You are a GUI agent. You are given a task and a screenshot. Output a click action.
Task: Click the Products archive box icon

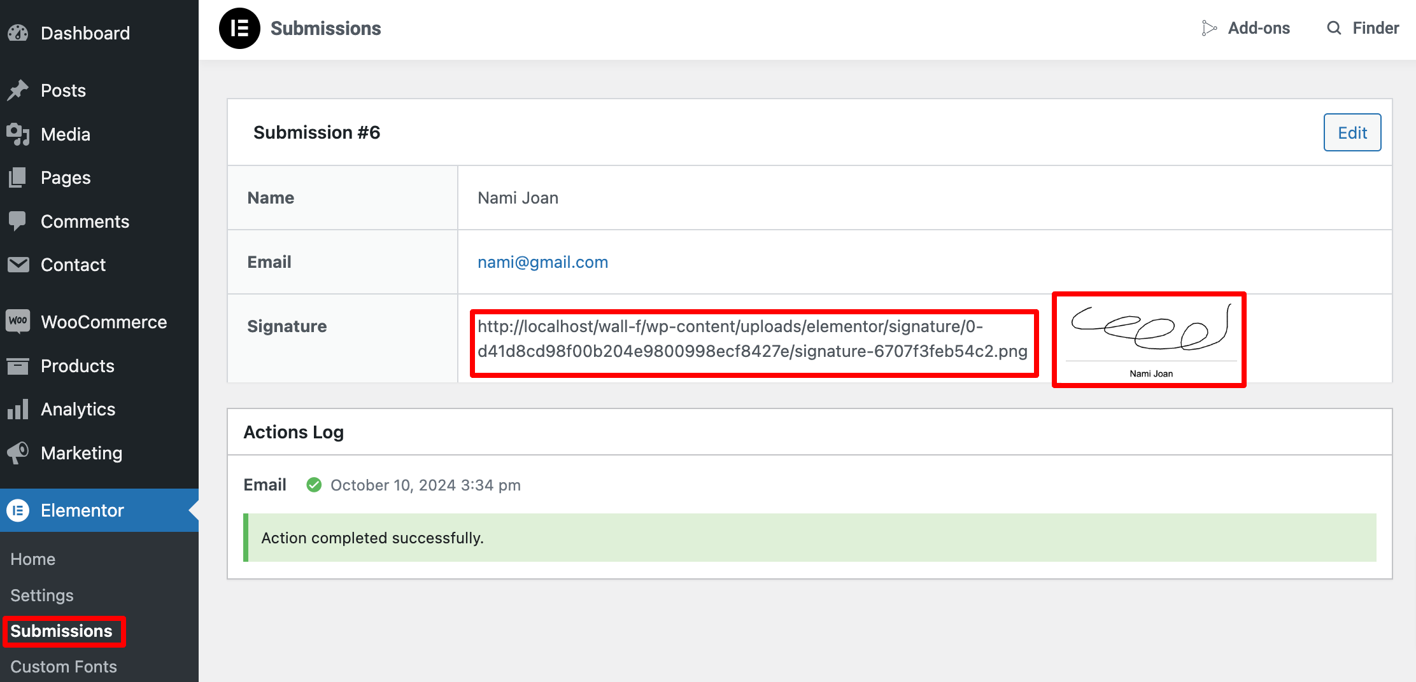pos(18,366)
